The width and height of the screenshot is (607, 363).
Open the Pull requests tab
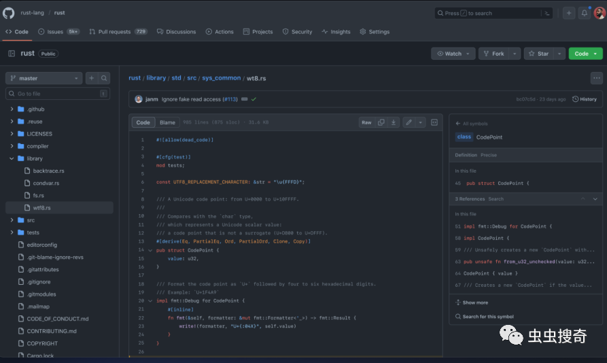pos(118,32)
